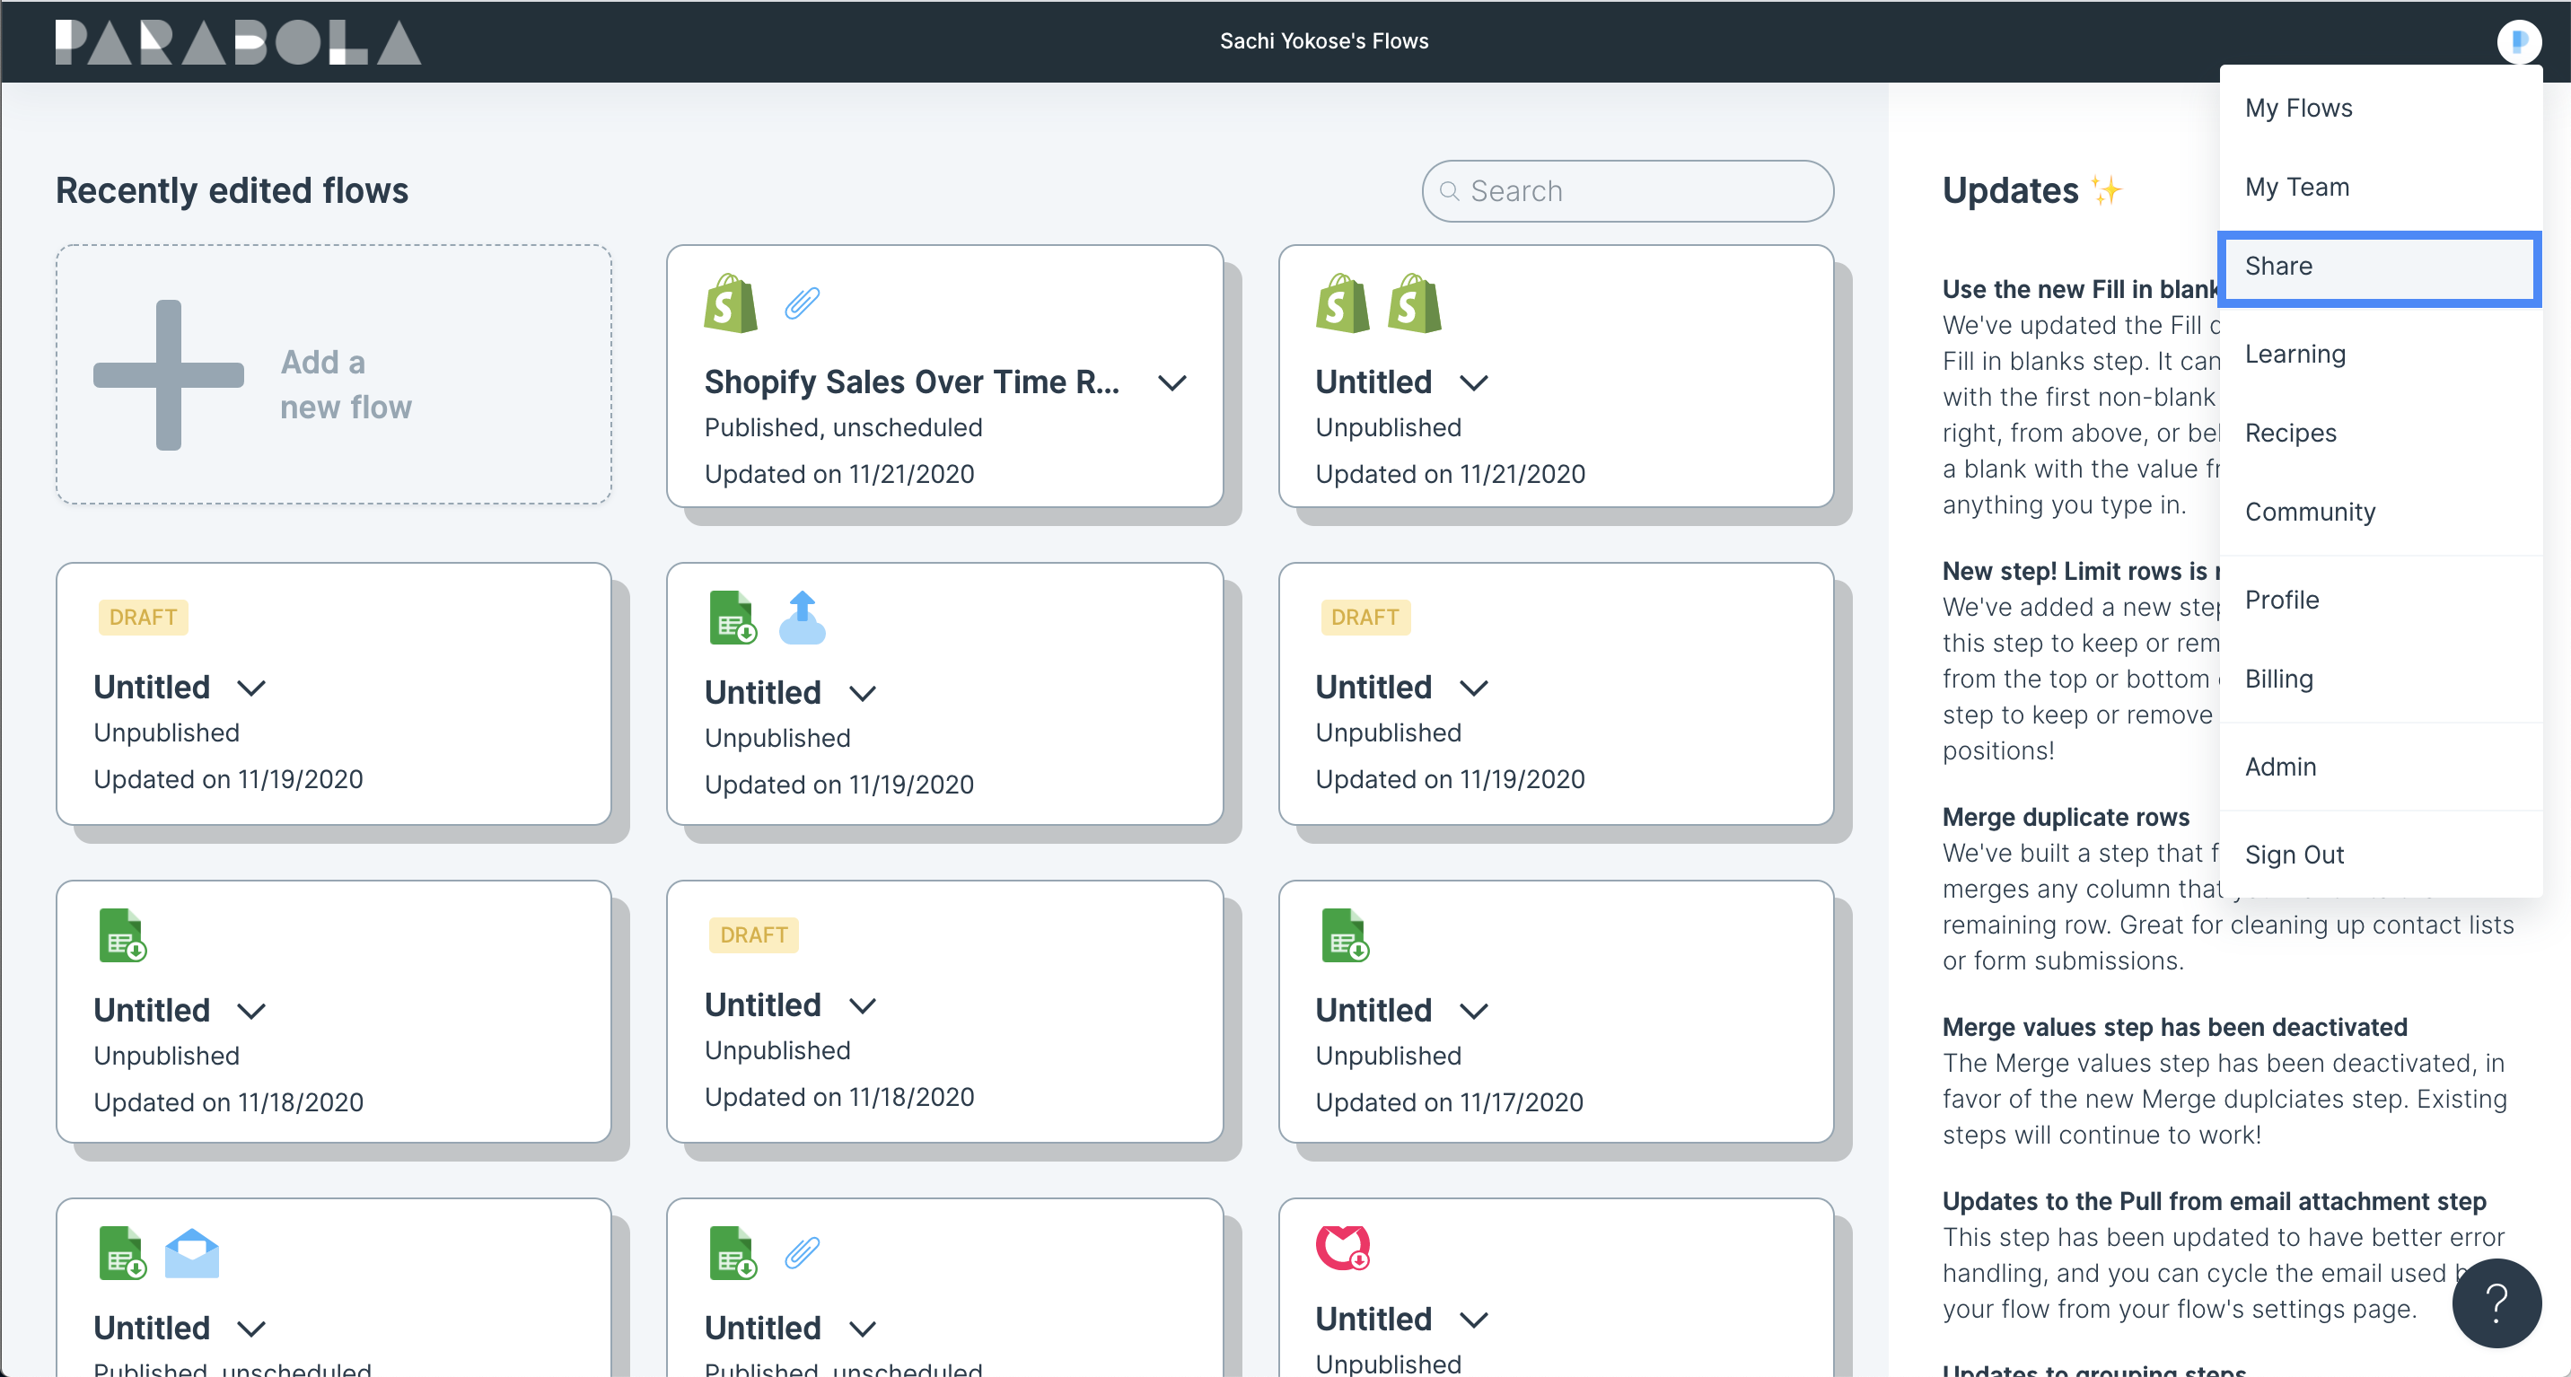Screen dimensions: 2571x1377
Task: Click the large plus icon for a new flow
Action: [169, 375]
